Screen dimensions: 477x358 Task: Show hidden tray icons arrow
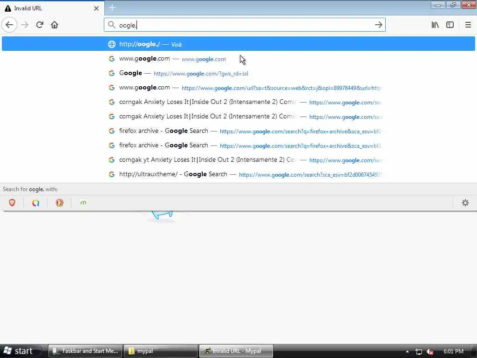(x=407, y=351)
